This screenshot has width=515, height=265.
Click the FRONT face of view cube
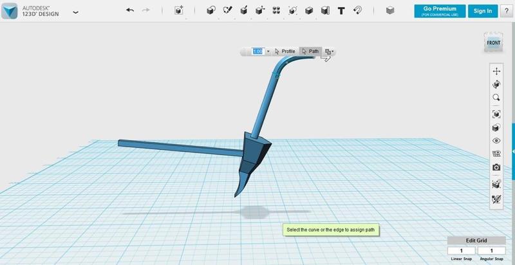point(493,43)
